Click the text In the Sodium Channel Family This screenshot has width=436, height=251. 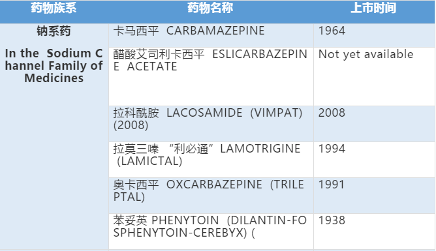pos(54,66)
